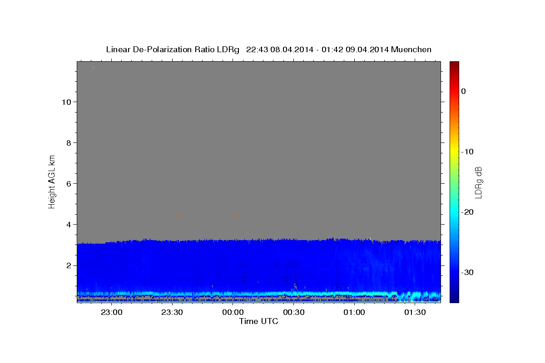Click the height tick label 2
Image resolution: width=545 pixels, height=363 pixels.
68,265
